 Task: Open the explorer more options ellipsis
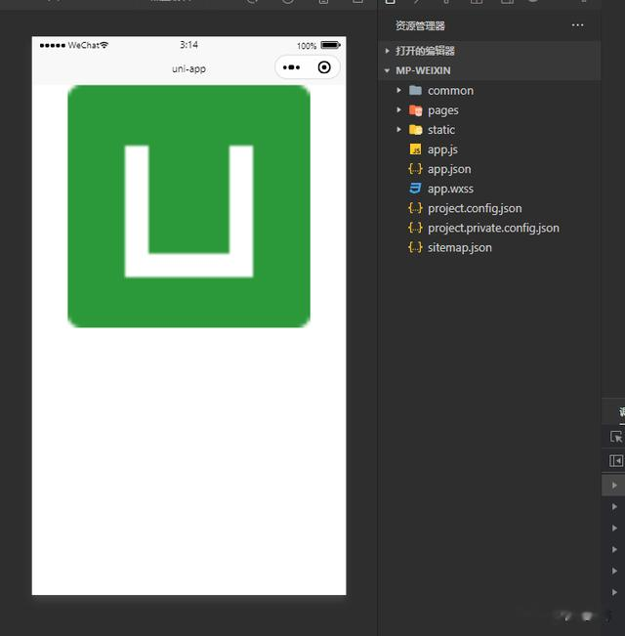click(x=577, y=25)
